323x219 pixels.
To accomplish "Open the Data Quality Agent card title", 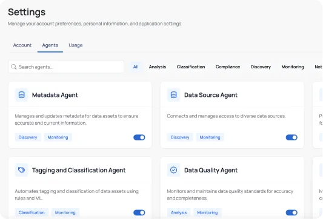I will (211, 170).
